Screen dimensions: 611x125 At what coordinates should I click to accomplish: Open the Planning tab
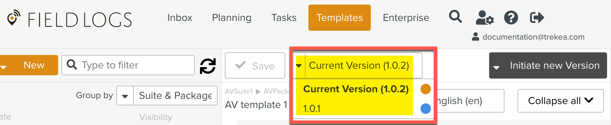pos(232,18)
